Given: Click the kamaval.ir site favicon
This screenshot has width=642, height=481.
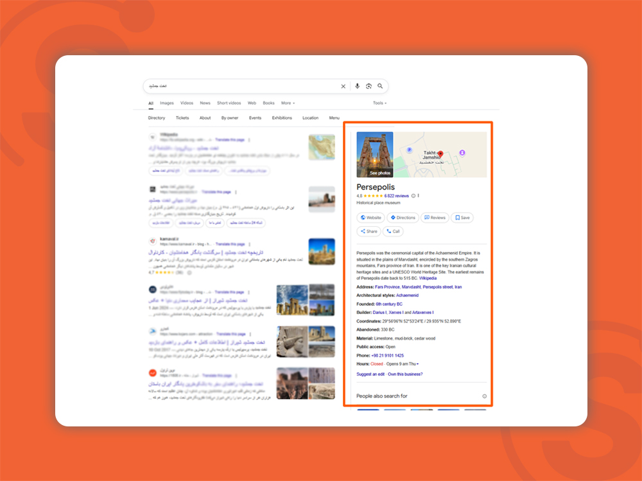Looking at the screenshot, I should 152,241.
